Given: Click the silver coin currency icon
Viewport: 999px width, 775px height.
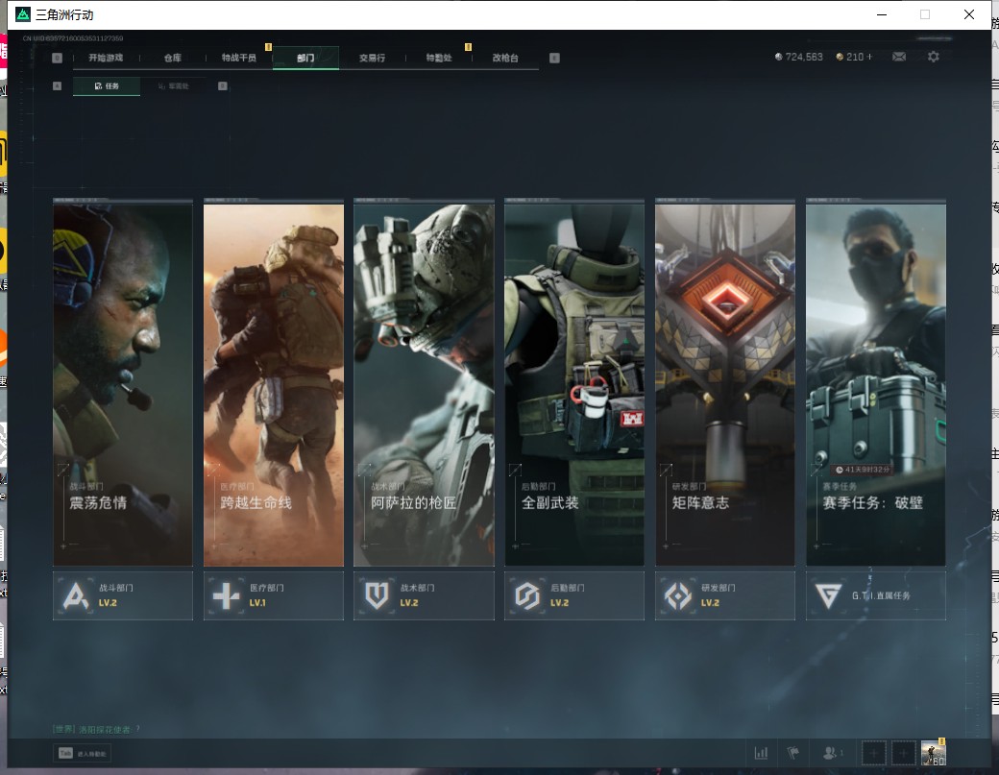Looking at the screenshot, I should point(778,57).
